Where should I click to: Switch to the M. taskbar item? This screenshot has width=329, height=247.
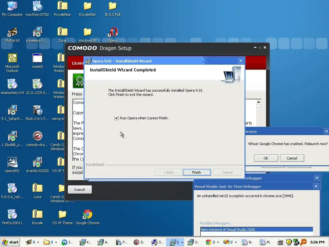266,242
